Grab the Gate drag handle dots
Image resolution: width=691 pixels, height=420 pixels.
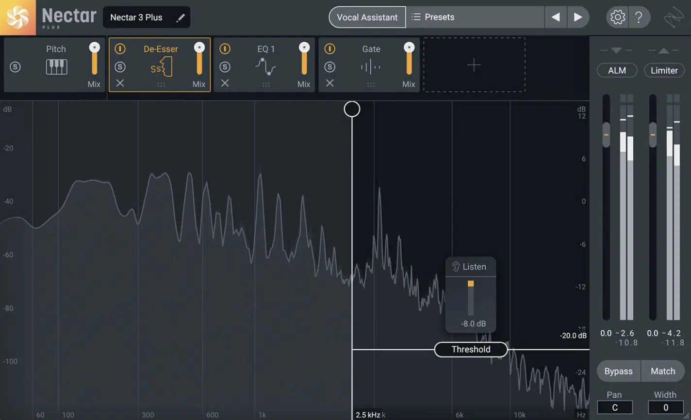click(x=371, y=84)
